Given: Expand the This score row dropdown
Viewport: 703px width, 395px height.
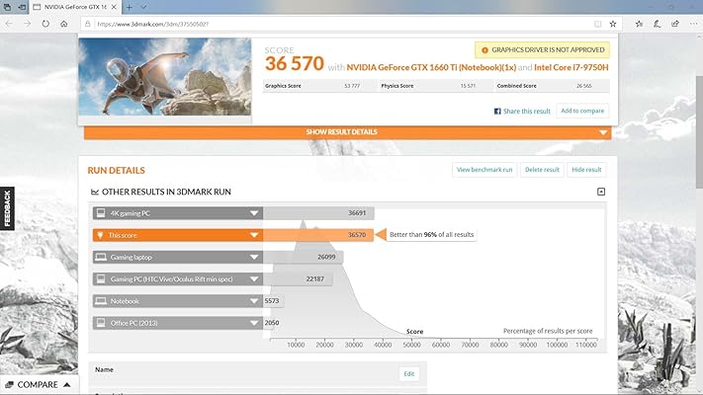Looking at the screenshot, I should (254, 235).
